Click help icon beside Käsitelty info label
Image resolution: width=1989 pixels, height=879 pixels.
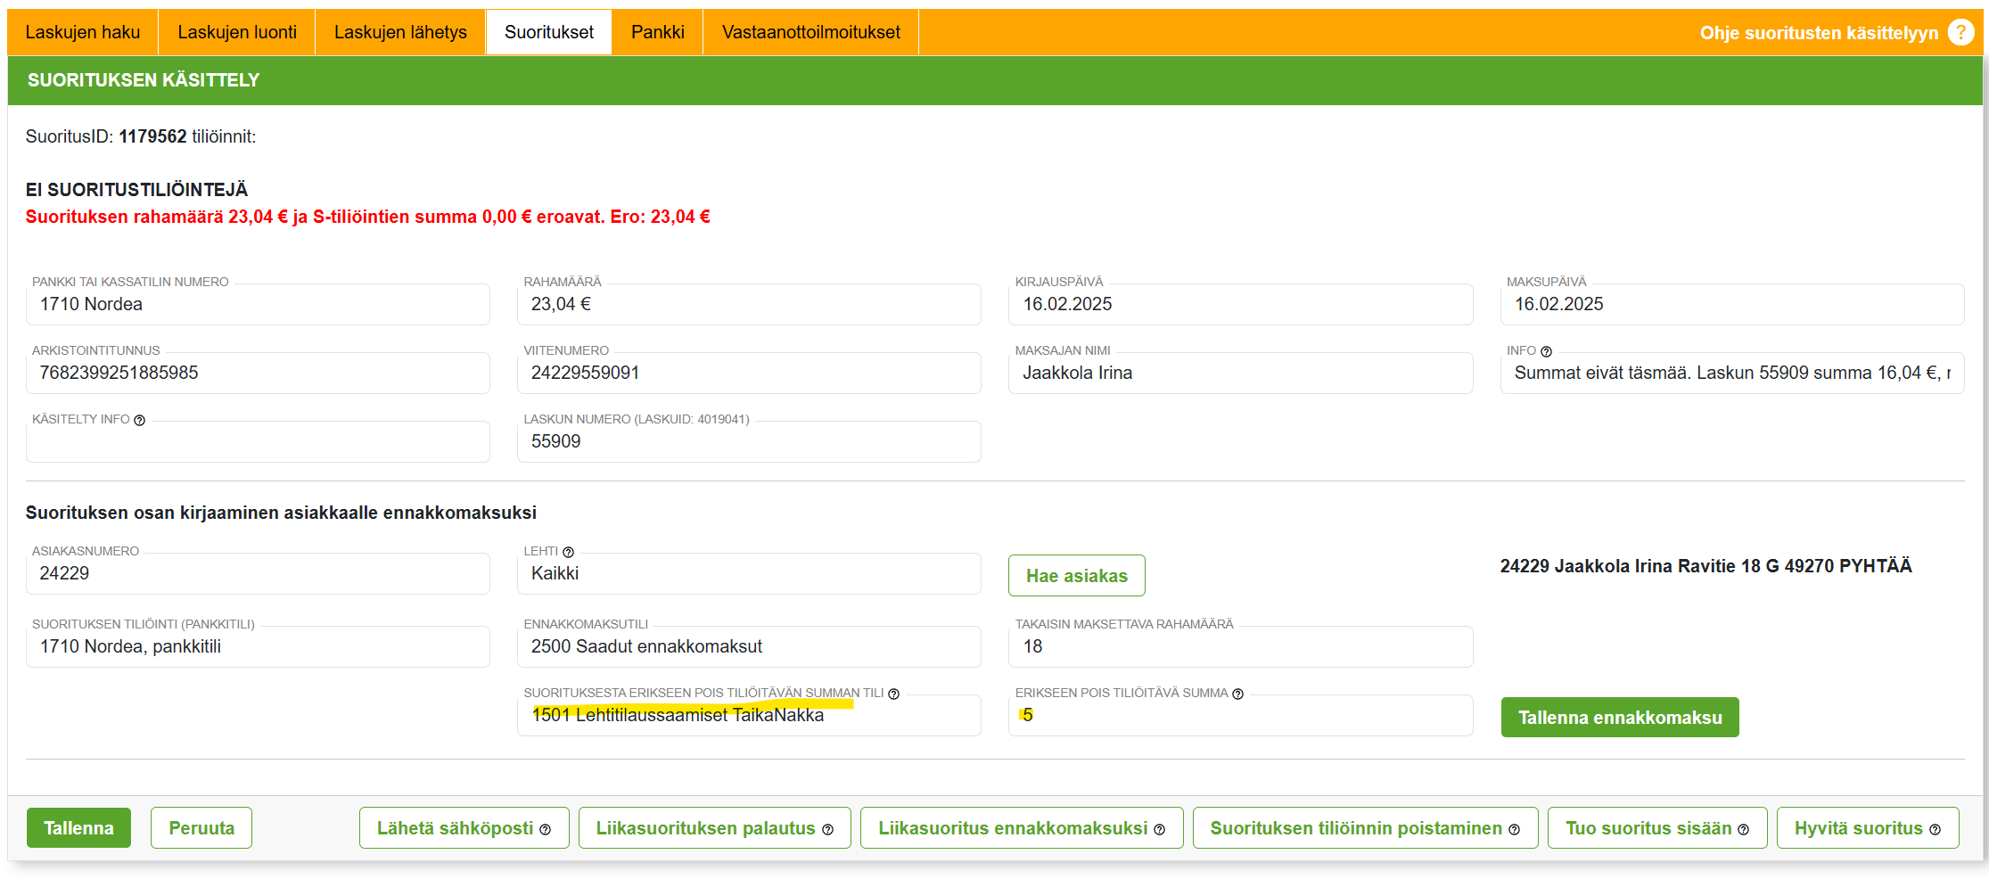[x=139, y=420]
